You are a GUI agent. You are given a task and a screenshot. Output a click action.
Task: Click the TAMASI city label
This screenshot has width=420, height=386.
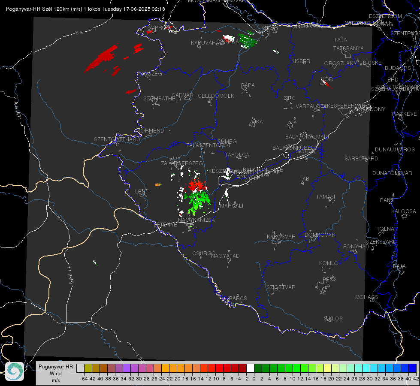point(326,196)
